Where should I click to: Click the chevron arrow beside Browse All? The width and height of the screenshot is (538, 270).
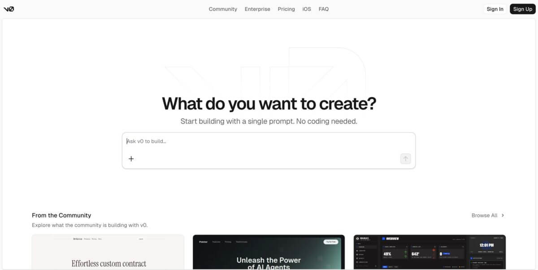coord(503,215)
